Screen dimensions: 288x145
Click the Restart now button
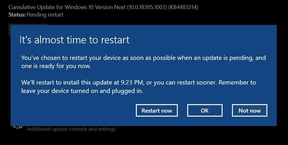coord(157,110)
